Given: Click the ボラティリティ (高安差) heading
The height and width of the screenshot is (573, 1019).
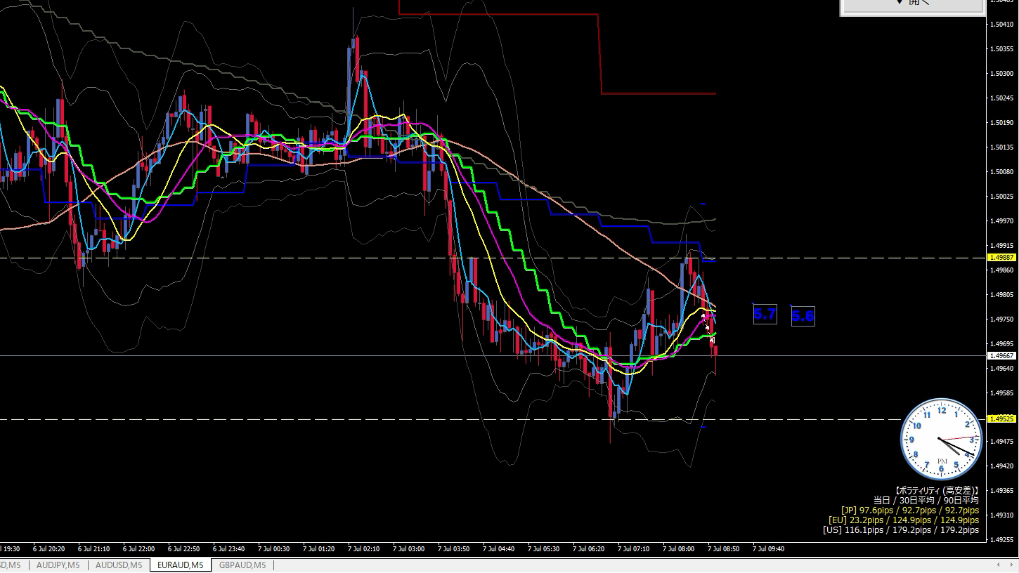Looking at the screenshot, I should click(x=936, y=490).
